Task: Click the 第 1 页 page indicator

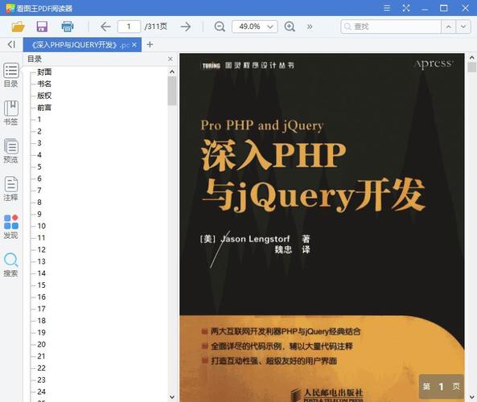Action: (441, 387)
